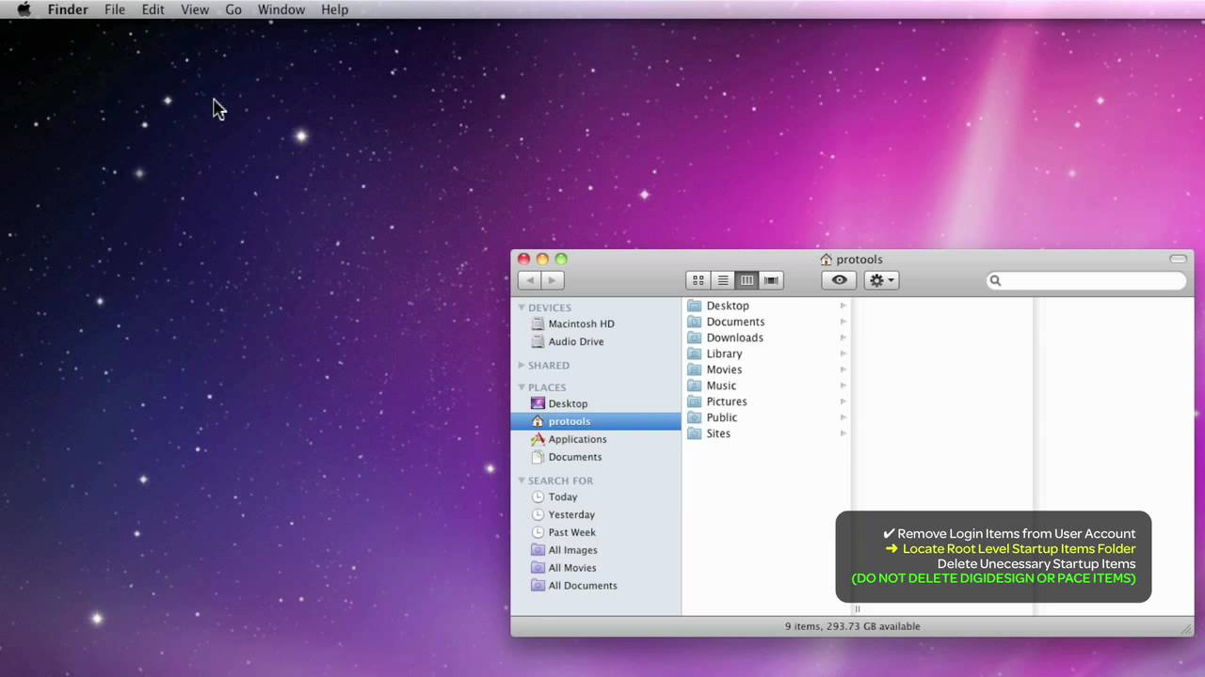The height and width of the screenshot is (677, 1205).
Task: Click the Quick Look eye button
Action: point(839,280)
